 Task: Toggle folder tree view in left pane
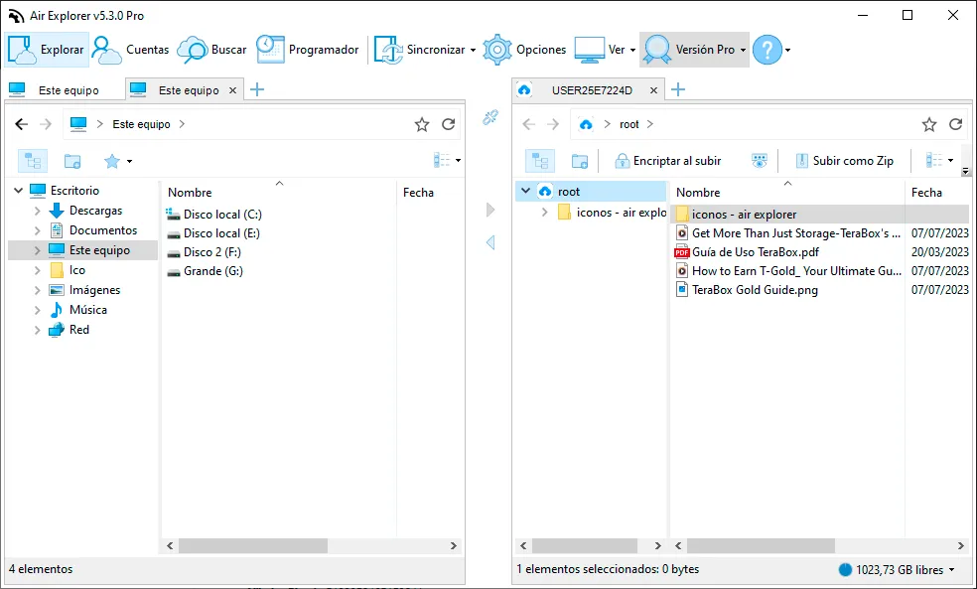[33, 161]
